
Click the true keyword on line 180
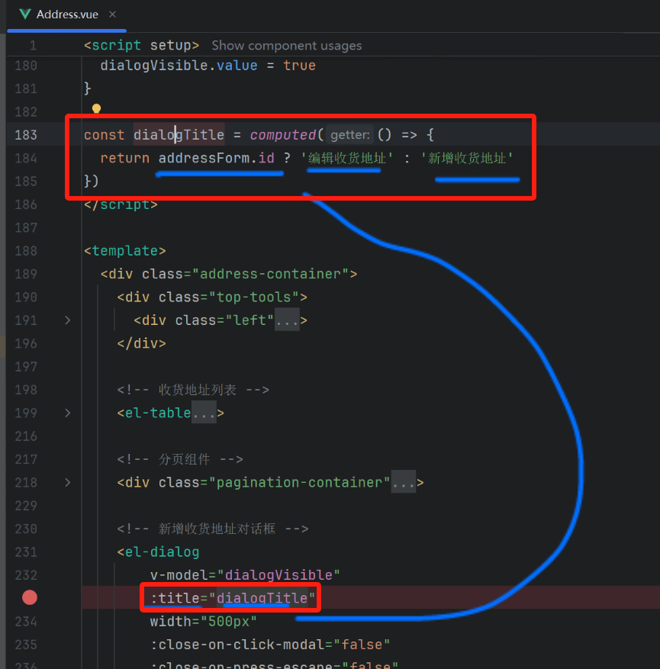tap(300, 66)
